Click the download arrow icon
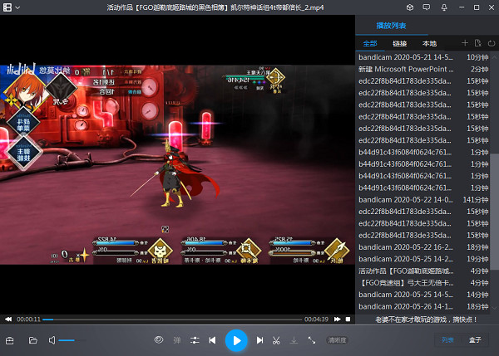The width and height of the screenshot is (499, 356). 294,340
